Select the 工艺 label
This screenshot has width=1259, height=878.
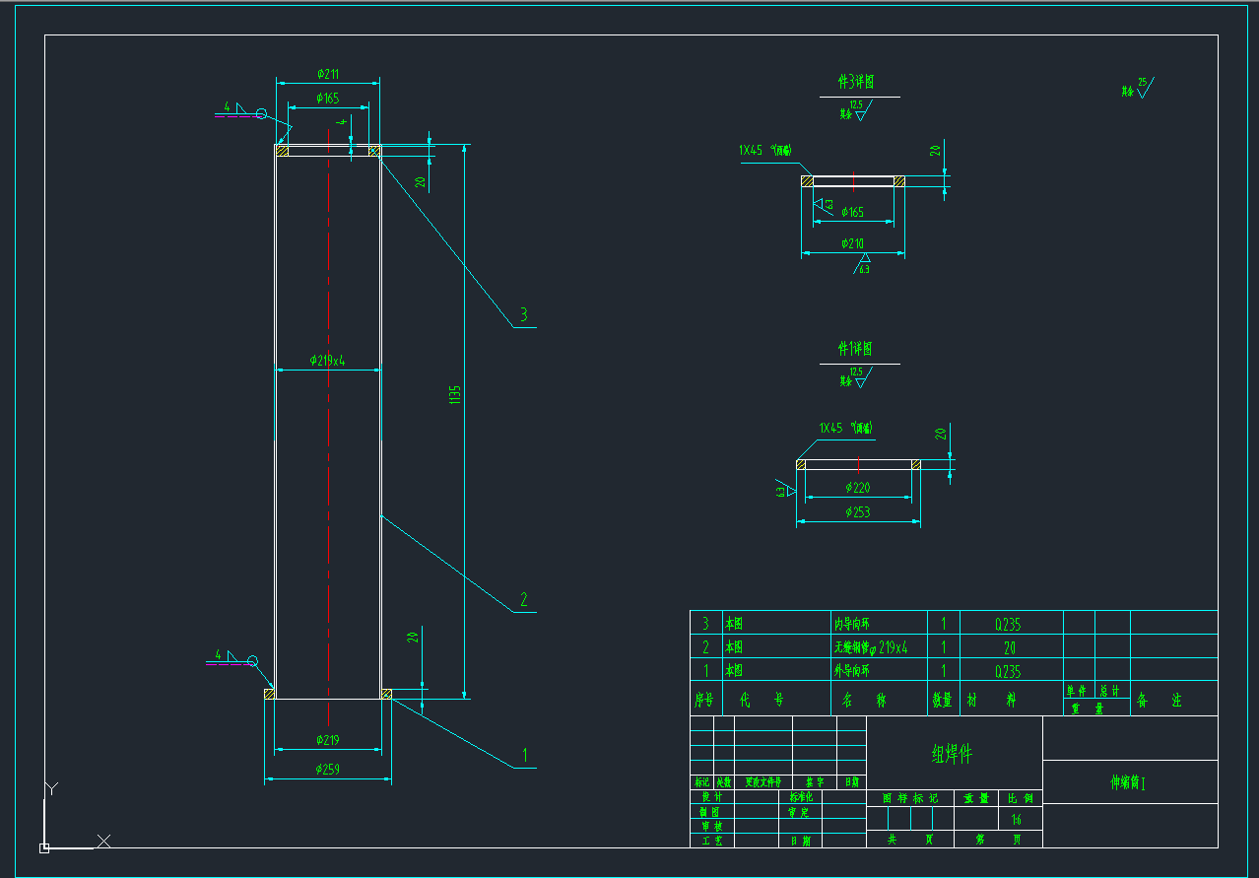coord(711,841)
